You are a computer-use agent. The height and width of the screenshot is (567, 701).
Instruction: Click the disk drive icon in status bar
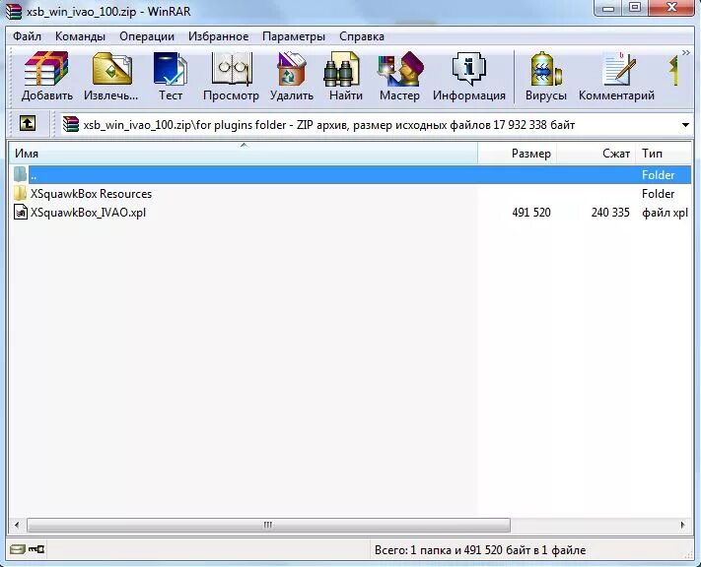coord(18,549)
